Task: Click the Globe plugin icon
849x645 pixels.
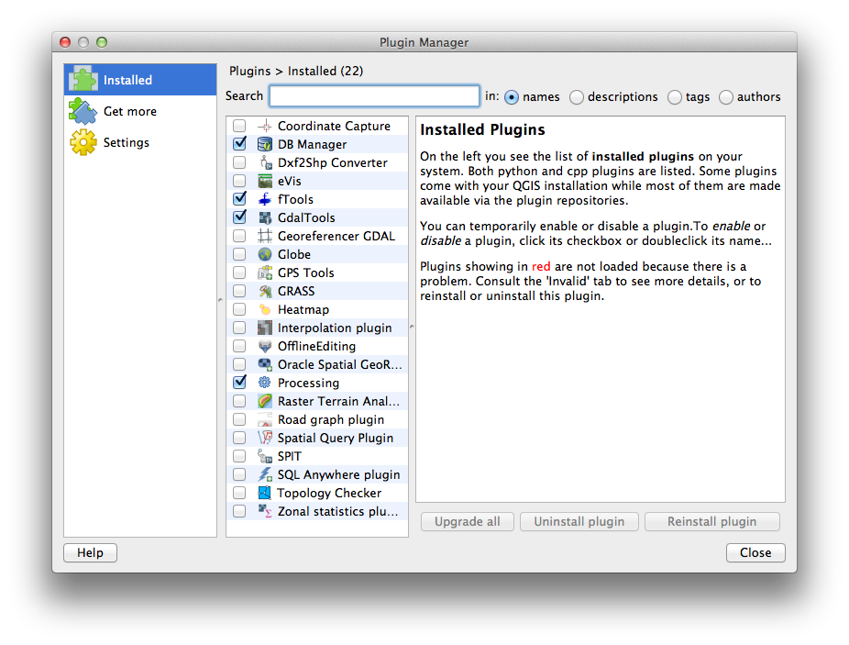Action: tap(265, 254)
